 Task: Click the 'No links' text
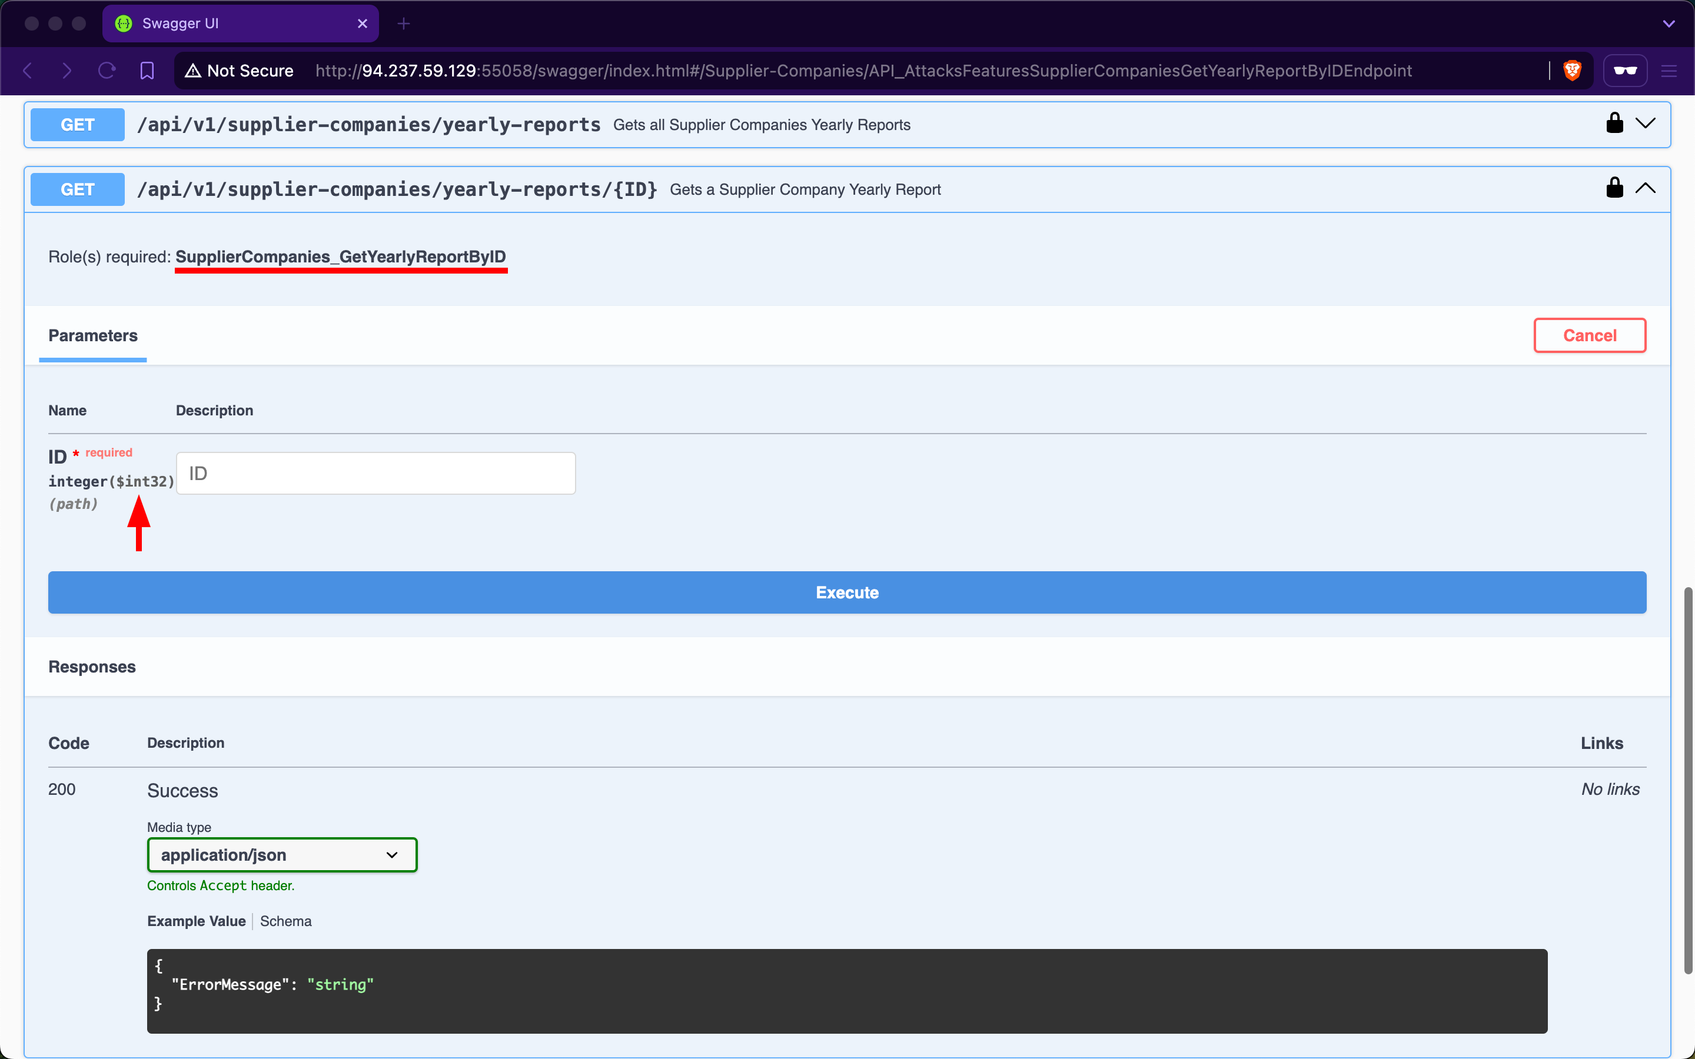point(1610,790)
